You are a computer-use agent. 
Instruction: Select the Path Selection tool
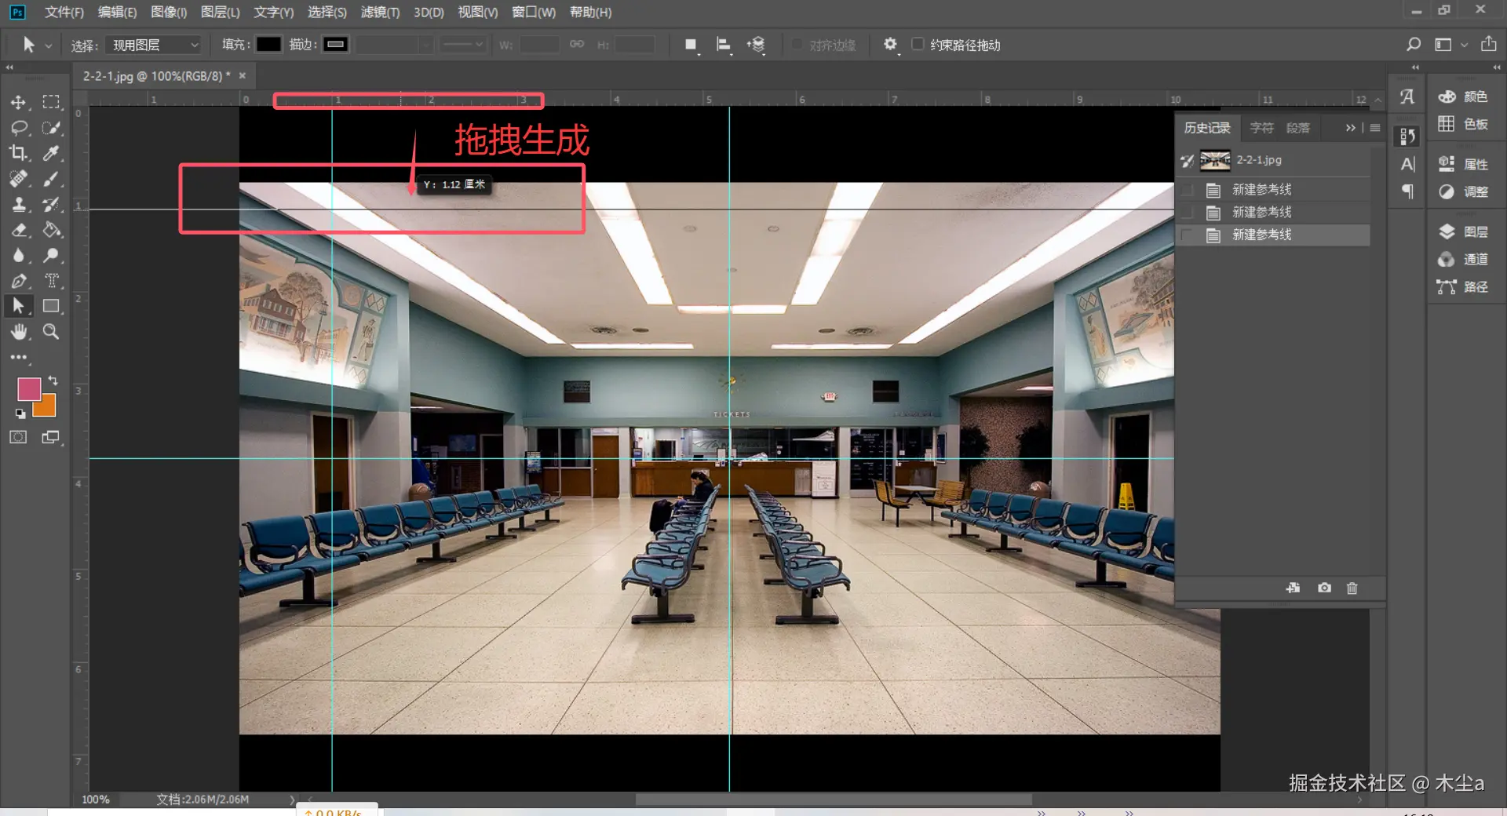point(18,306)
